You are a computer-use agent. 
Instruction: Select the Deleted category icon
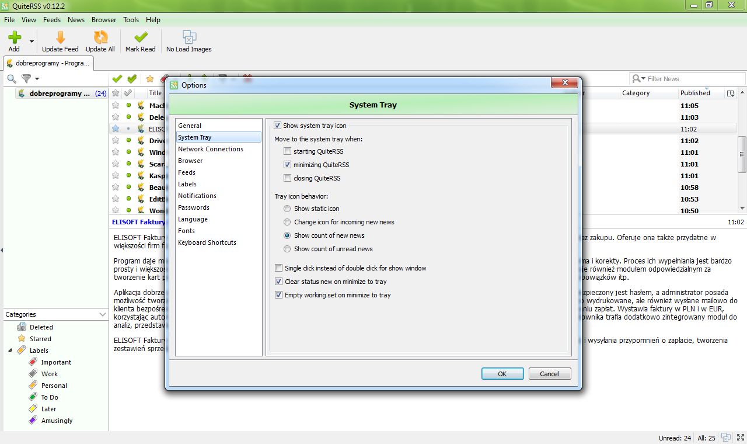(x=22, y=327)
